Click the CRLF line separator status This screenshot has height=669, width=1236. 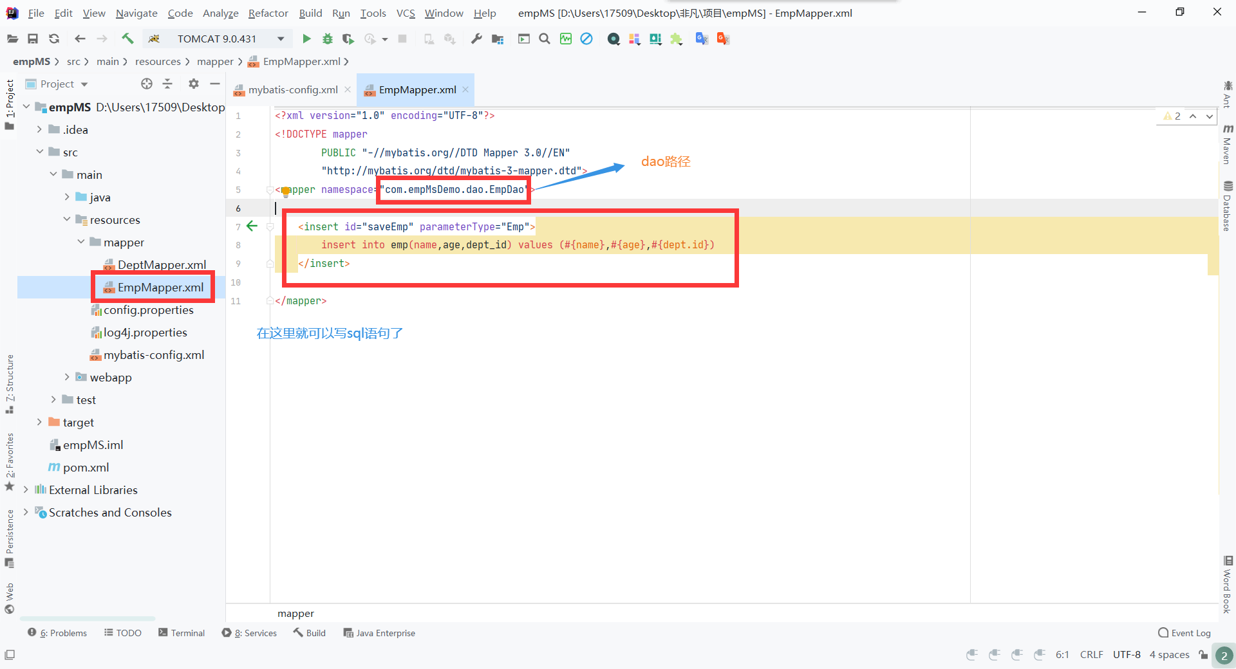1091,655
